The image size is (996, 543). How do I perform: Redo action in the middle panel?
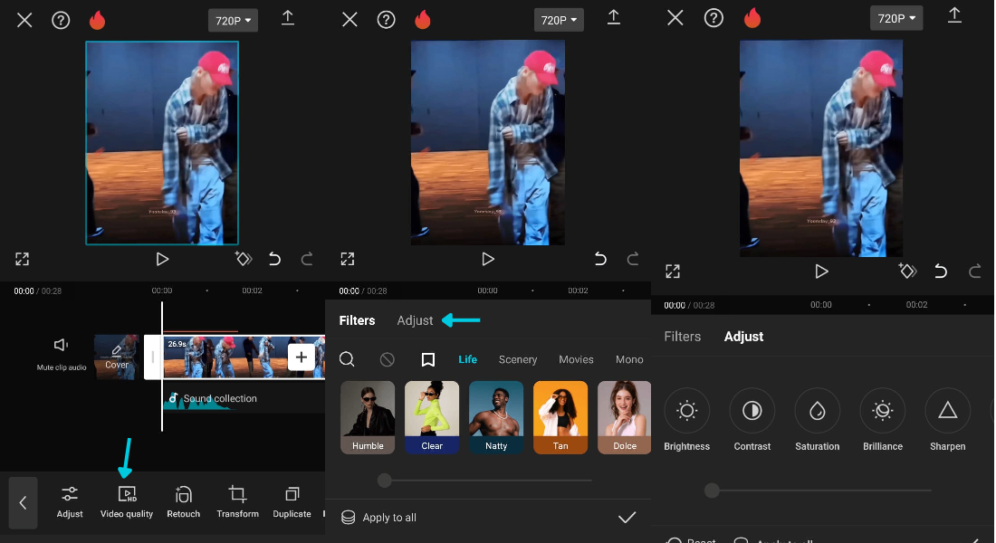point(633,259)
